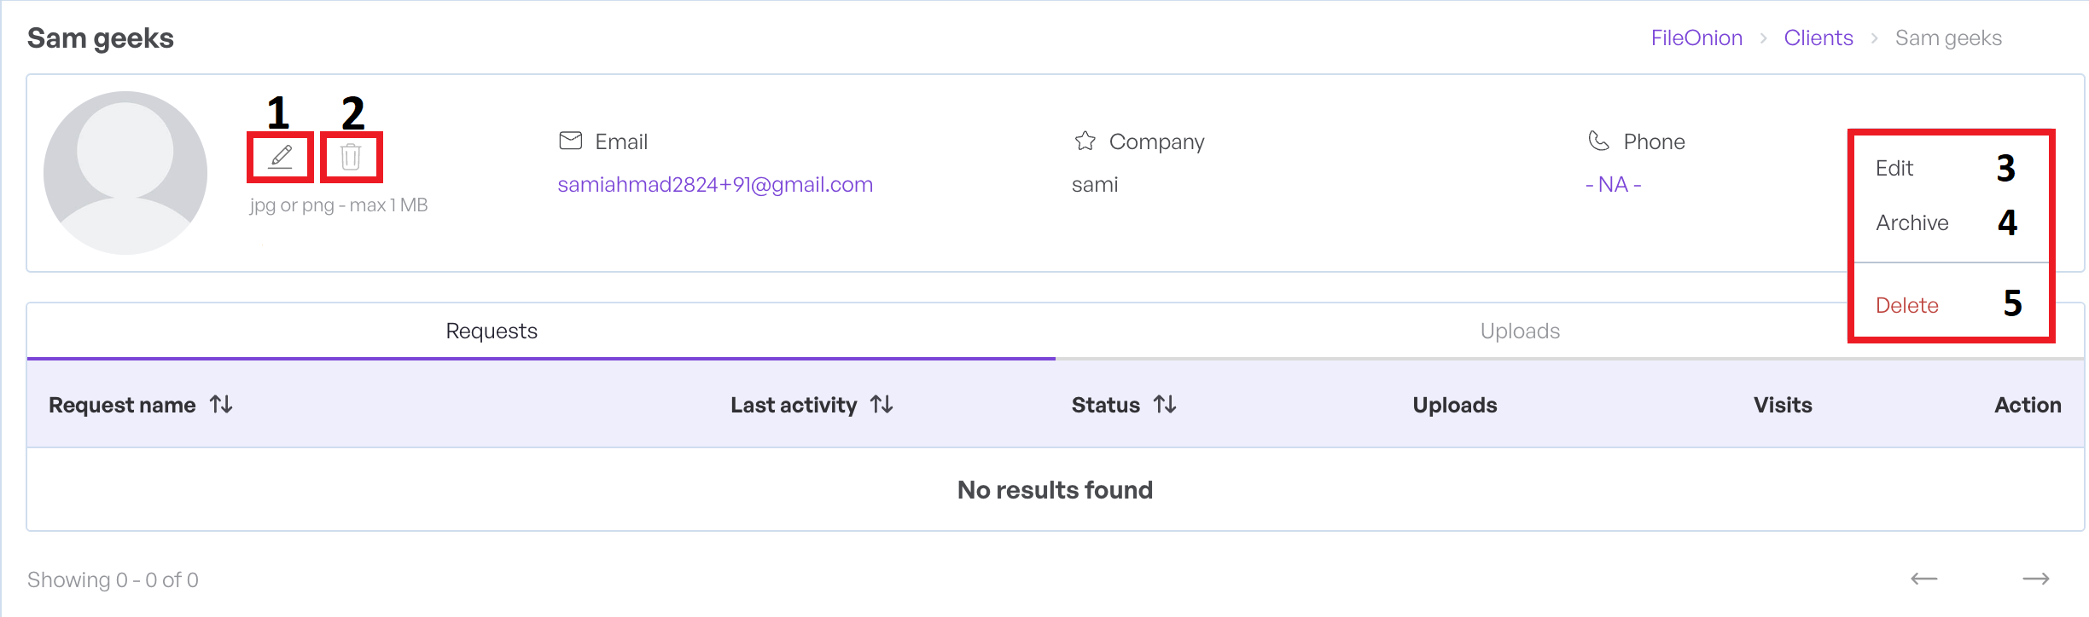This screenshot has height=617, width=2089.
Task: Choose Edit from the client menu
Action: [x=1894, y=169]
